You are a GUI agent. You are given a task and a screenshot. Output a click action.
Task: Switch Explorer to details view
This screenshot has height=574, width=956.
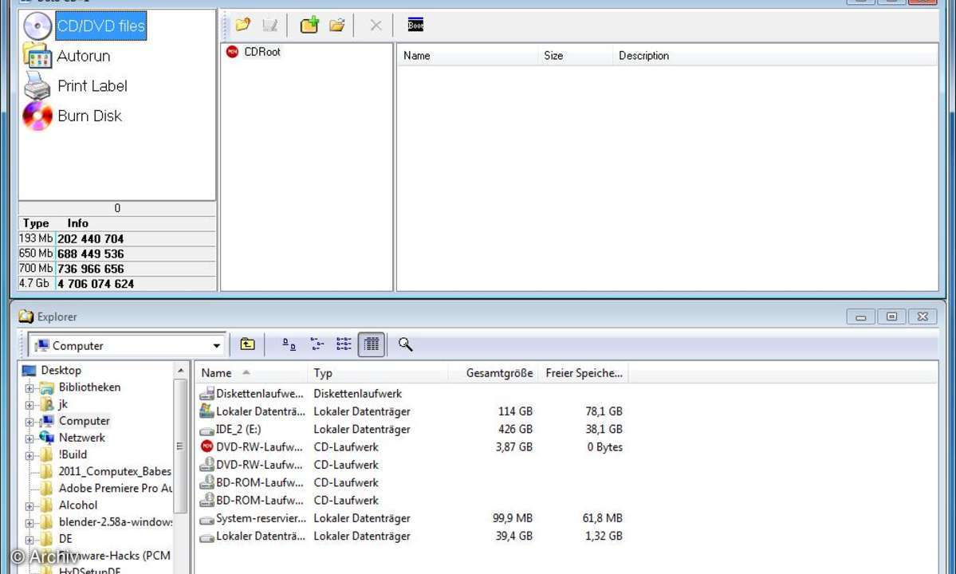coord(371,344)
